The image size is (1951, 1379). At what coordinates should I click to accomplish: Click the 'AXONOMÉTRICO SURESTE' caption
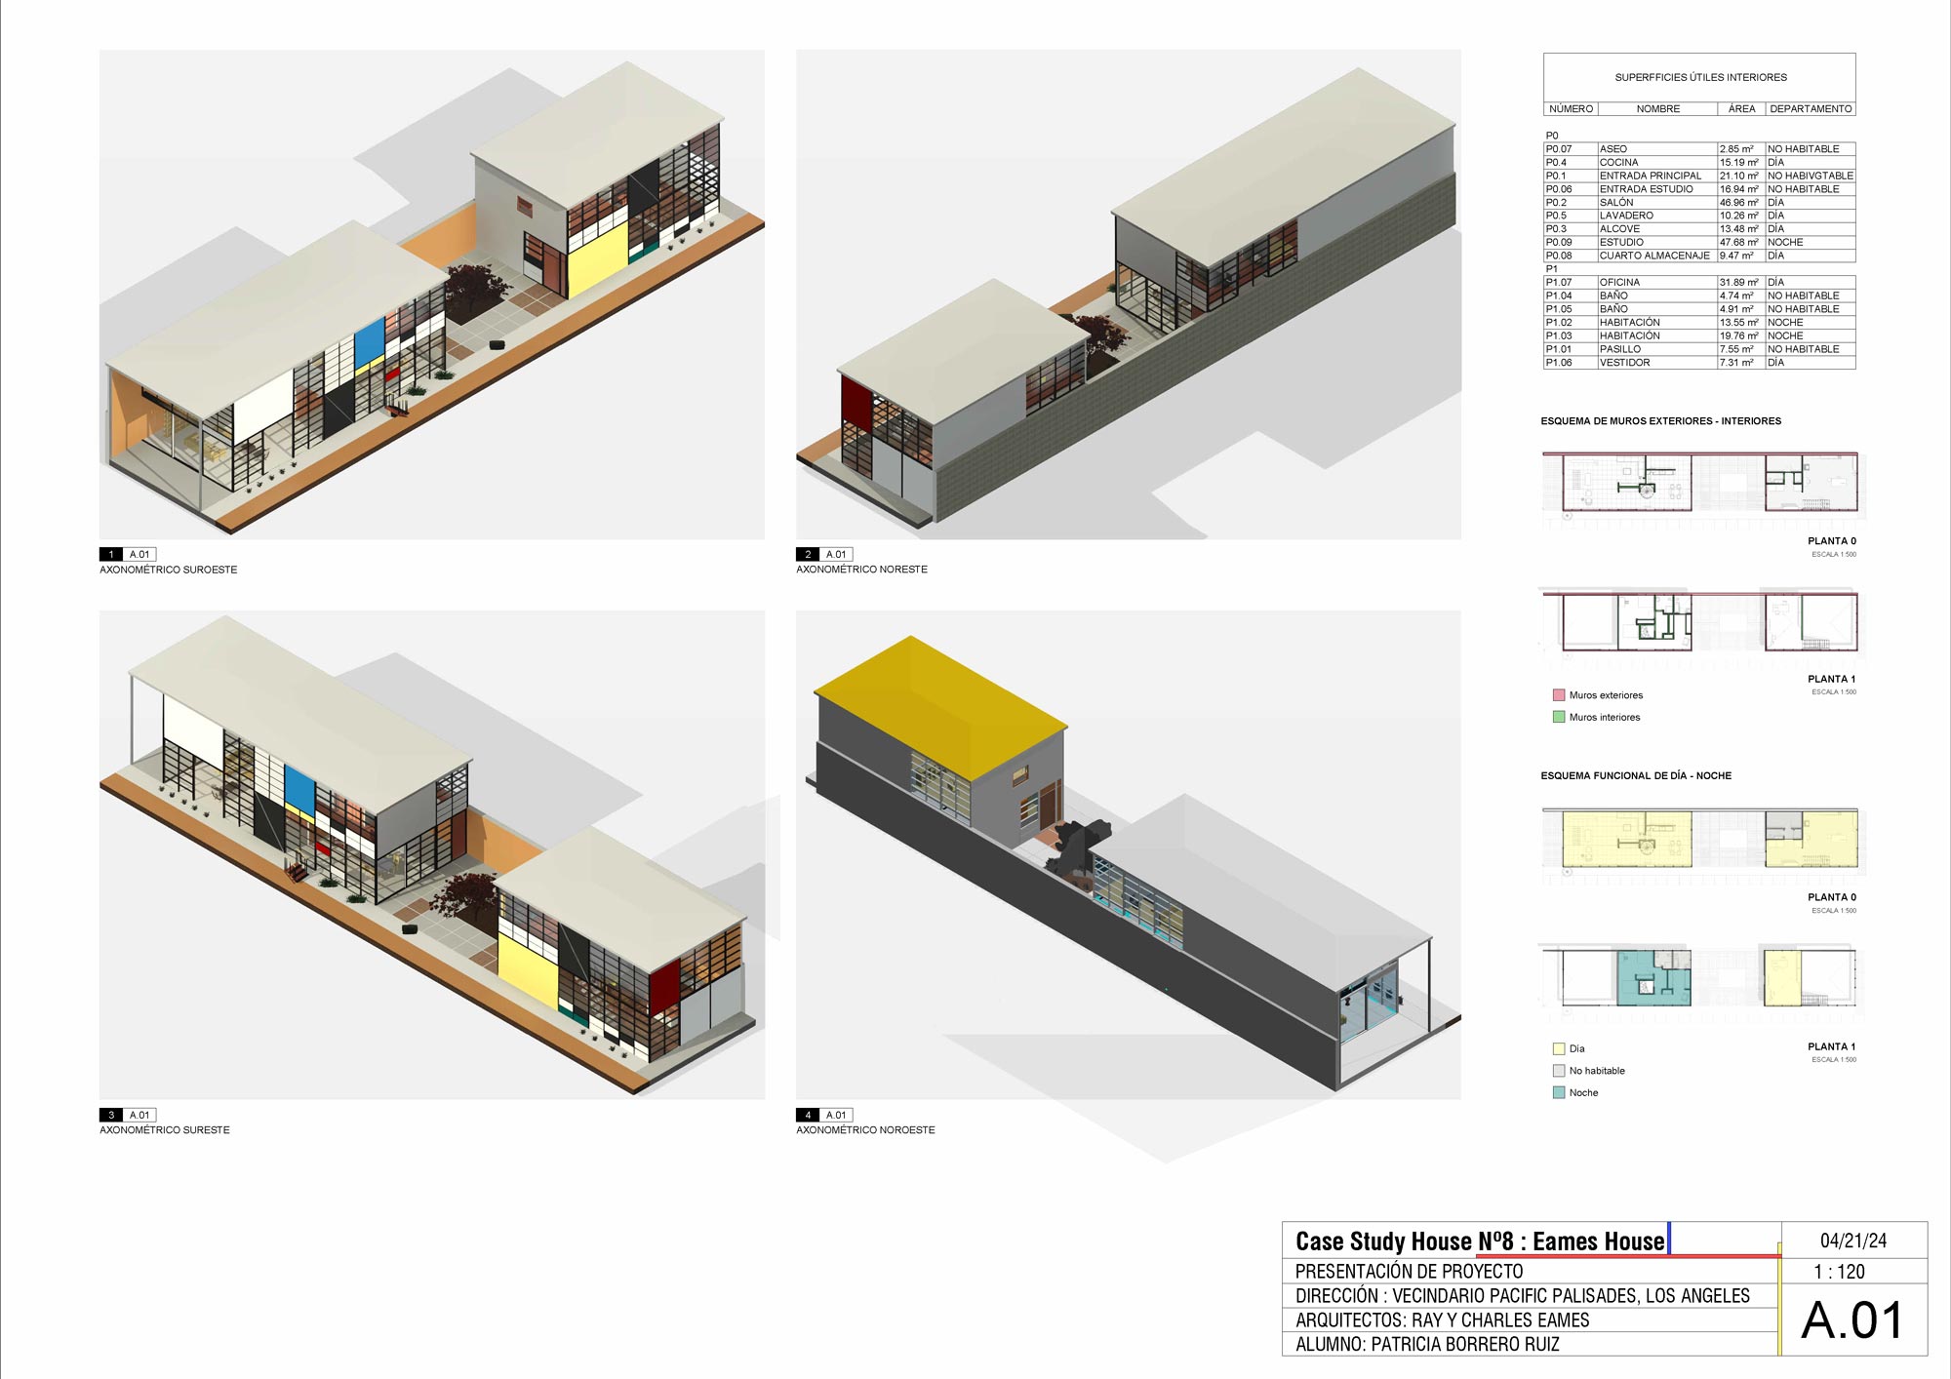tap(165, 1130)
